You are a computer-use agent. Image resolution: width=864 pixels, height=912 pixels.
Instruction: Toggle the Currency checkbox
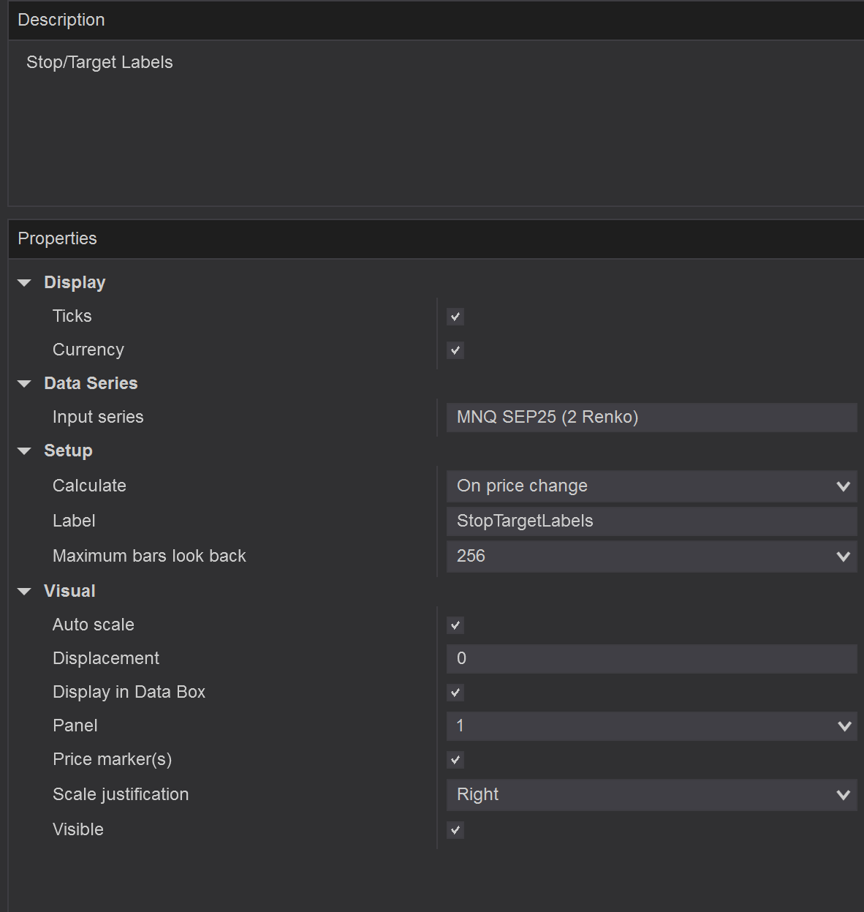455,350
